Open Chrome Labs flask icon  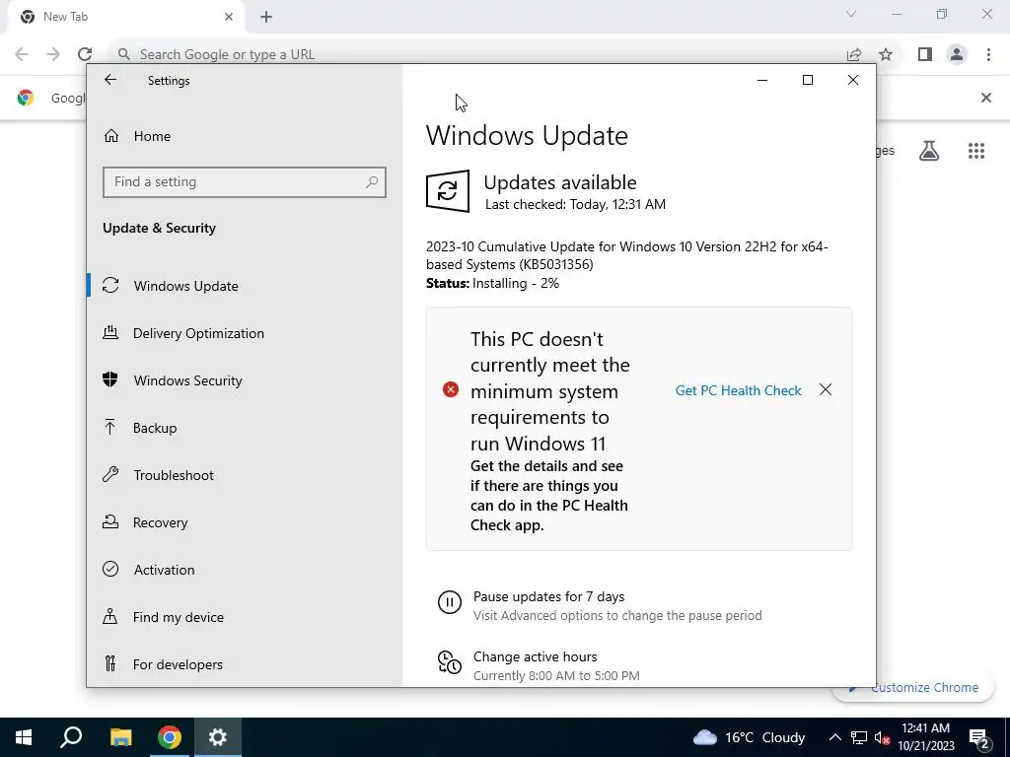[929, 151]
